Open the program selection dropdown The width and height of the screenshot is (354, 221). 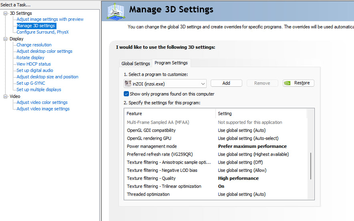(x=203, y=84)
